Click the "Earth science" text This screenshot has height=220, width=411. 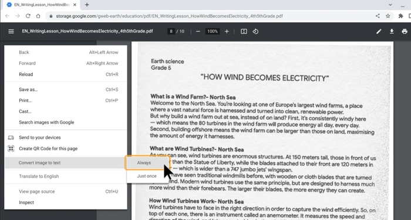click(167, 62)
